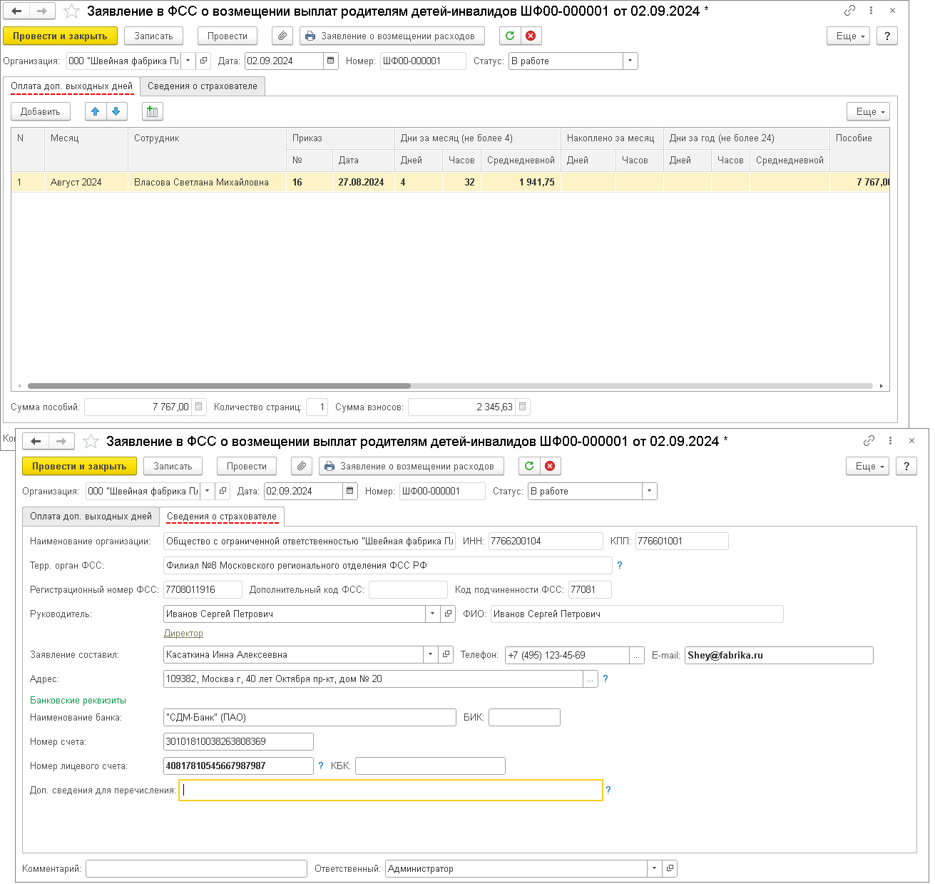Click the ellipsis button in the Адрес field
Screen dimensions: 935x884
coord(591,679)
